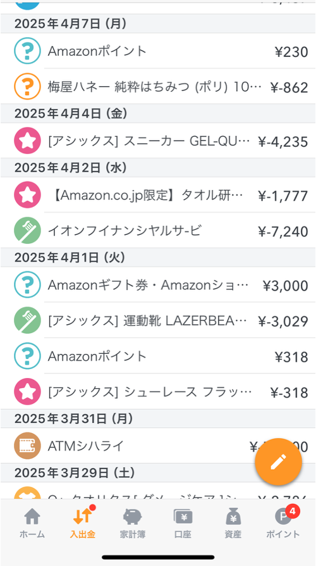Image resolution: width=316 pixels, height=566 pixels.
Task: Tap the pink star icon beside タオル研
Action: (27, 195)
